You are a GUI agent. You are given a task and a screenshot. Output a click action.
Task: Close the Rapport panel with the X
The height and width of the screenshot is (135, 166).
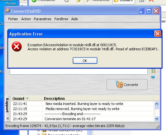[8, 119]
